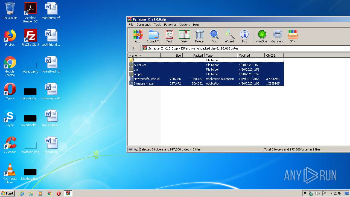Click the Add toolbar icon in WinRAR
The width and height of the screenshot is (350, 197).
pos(138,36)
